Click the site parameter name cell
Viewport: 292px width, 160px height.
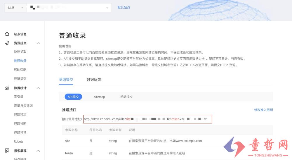(68, 141)
